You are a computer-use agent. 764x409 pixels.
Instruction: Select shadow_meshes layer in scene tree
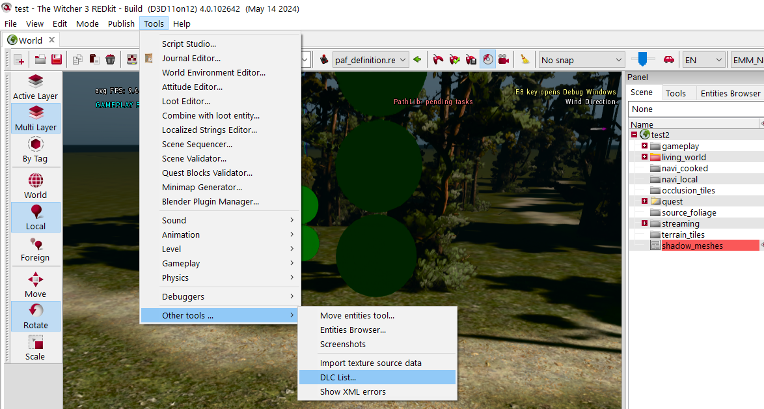click(692, 246)
